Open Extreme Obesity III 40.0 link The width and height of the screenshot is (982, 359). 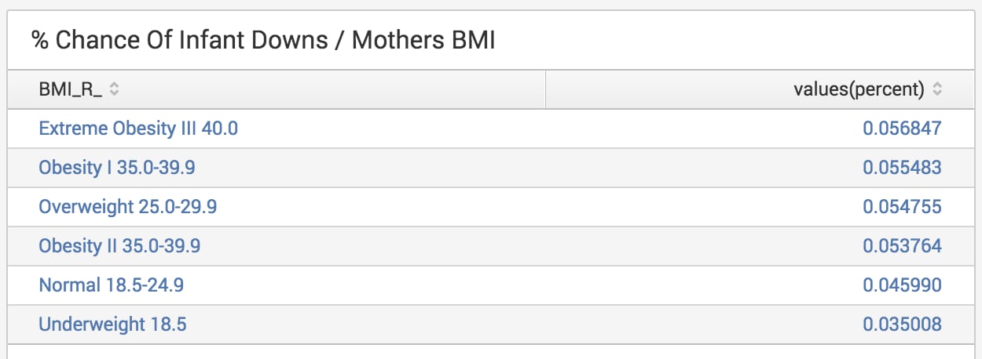138,128
